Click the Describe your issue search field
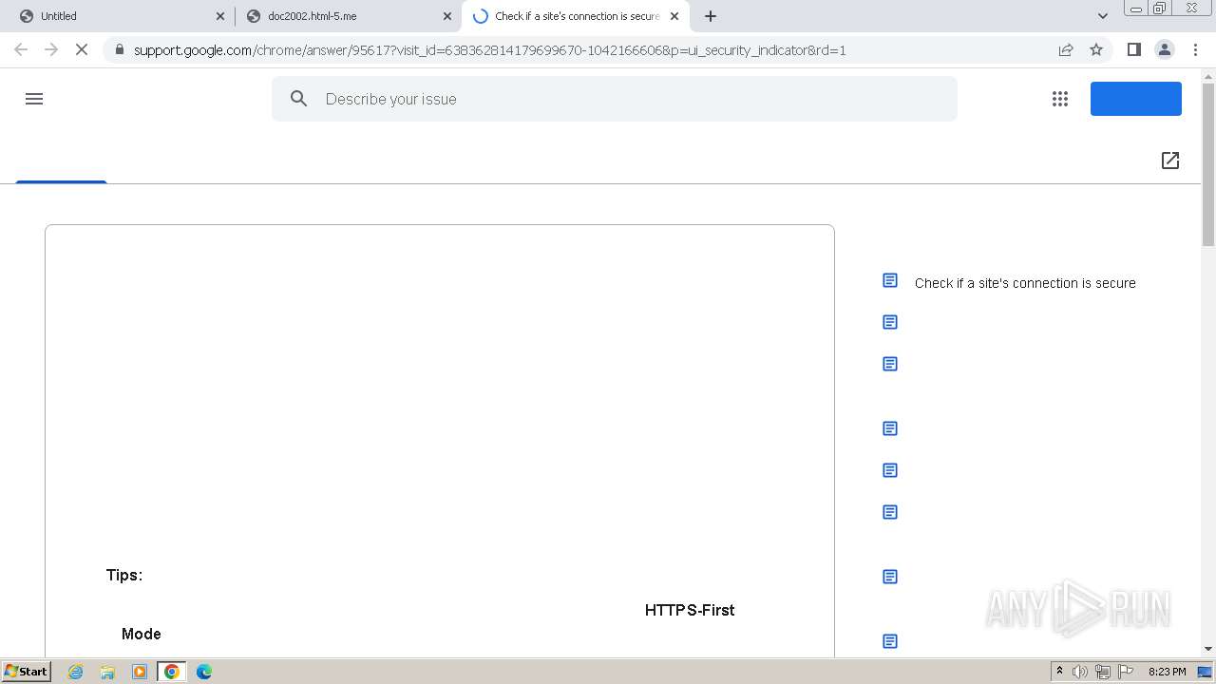The width and height of the screenshot is (1216, 684). click(615, 99)
